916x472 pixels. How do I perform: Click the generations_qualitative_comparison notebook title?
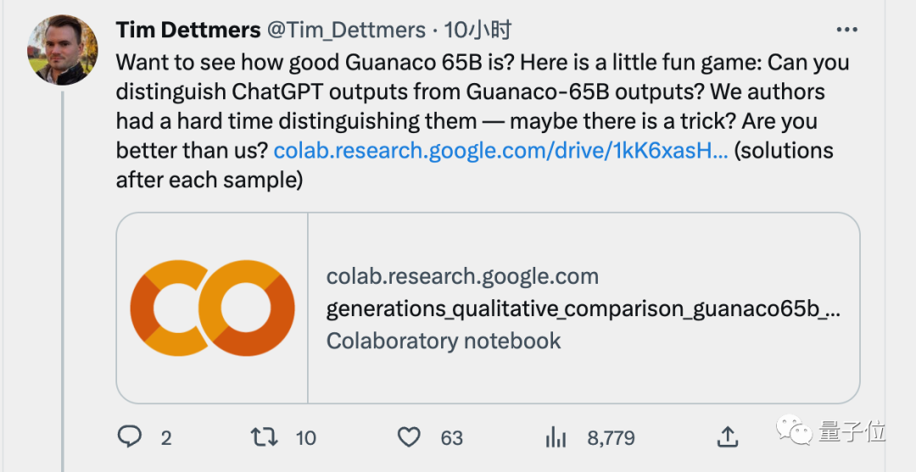click(584, 308)
